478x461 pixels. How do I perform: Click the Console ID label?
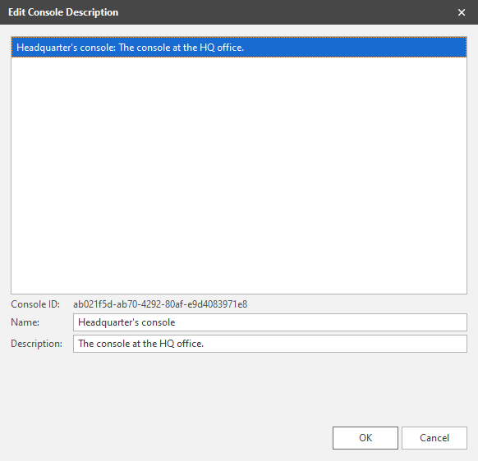pos(35,304)
